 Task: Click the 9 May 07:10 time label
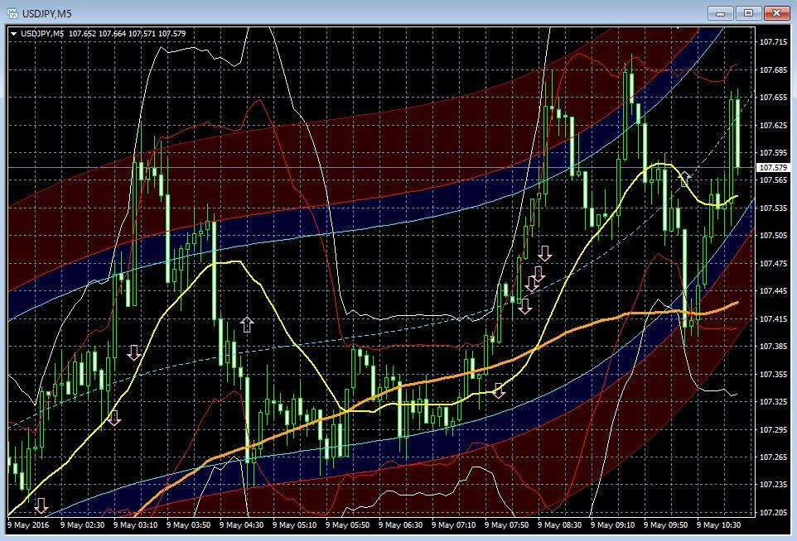pyautogui.click(x=453, y=524)
